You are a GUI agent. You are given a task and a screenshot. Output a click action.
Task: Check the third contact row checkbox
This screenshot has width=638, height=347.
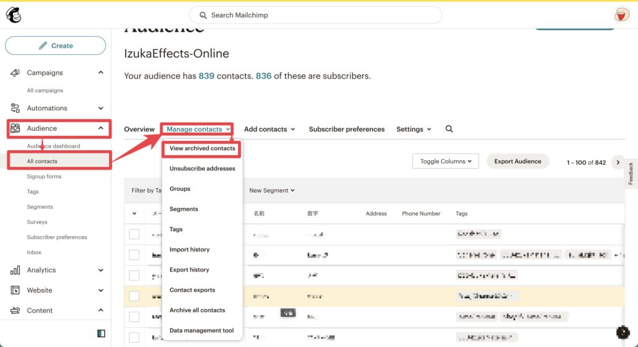pyautogui.click(x=135, y=275)
